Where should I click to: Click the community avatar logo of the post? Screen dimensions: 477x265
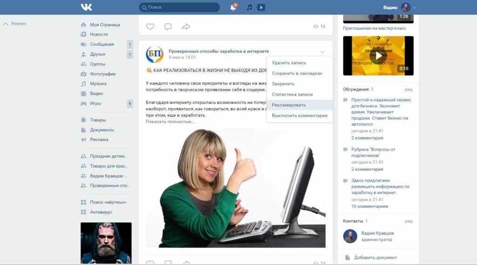point(155,54)
